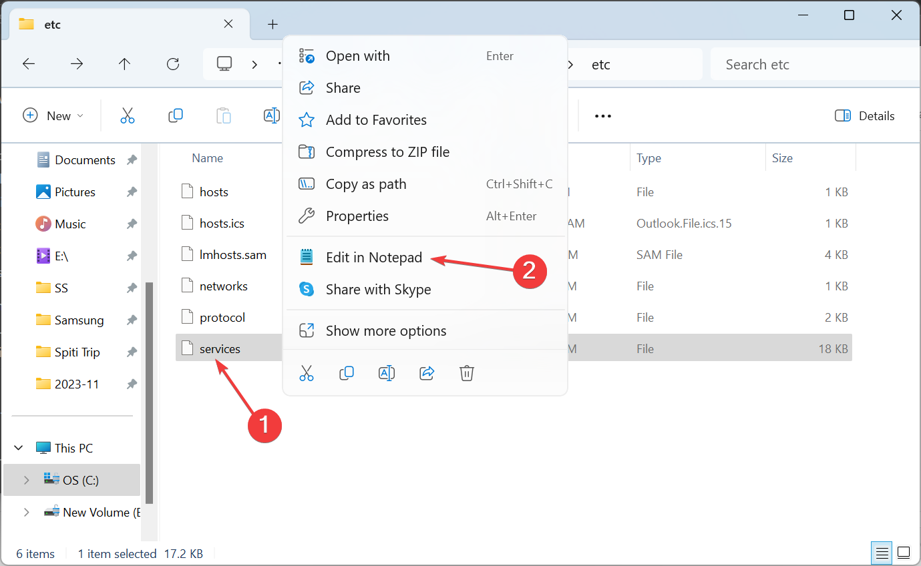Unpin Documents from Quick access
The image size is (921, 566).
point(132,160)
